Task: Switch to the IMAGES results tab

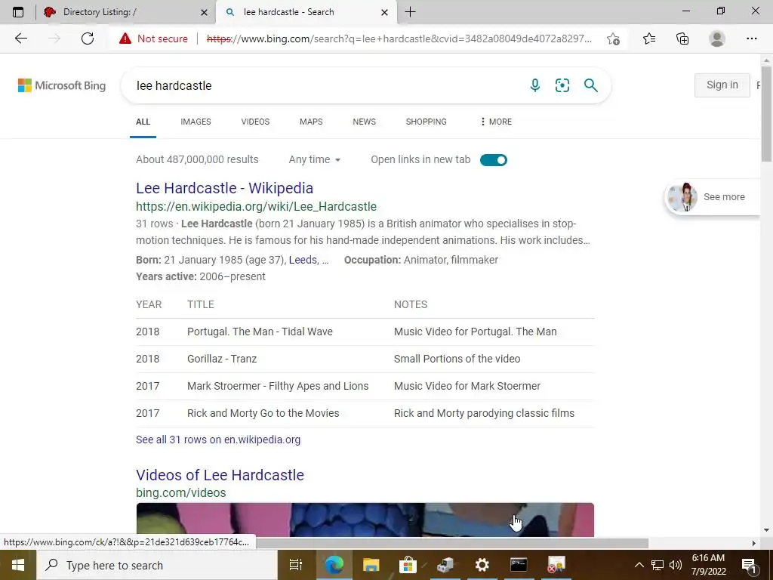Action: [196, 122]
